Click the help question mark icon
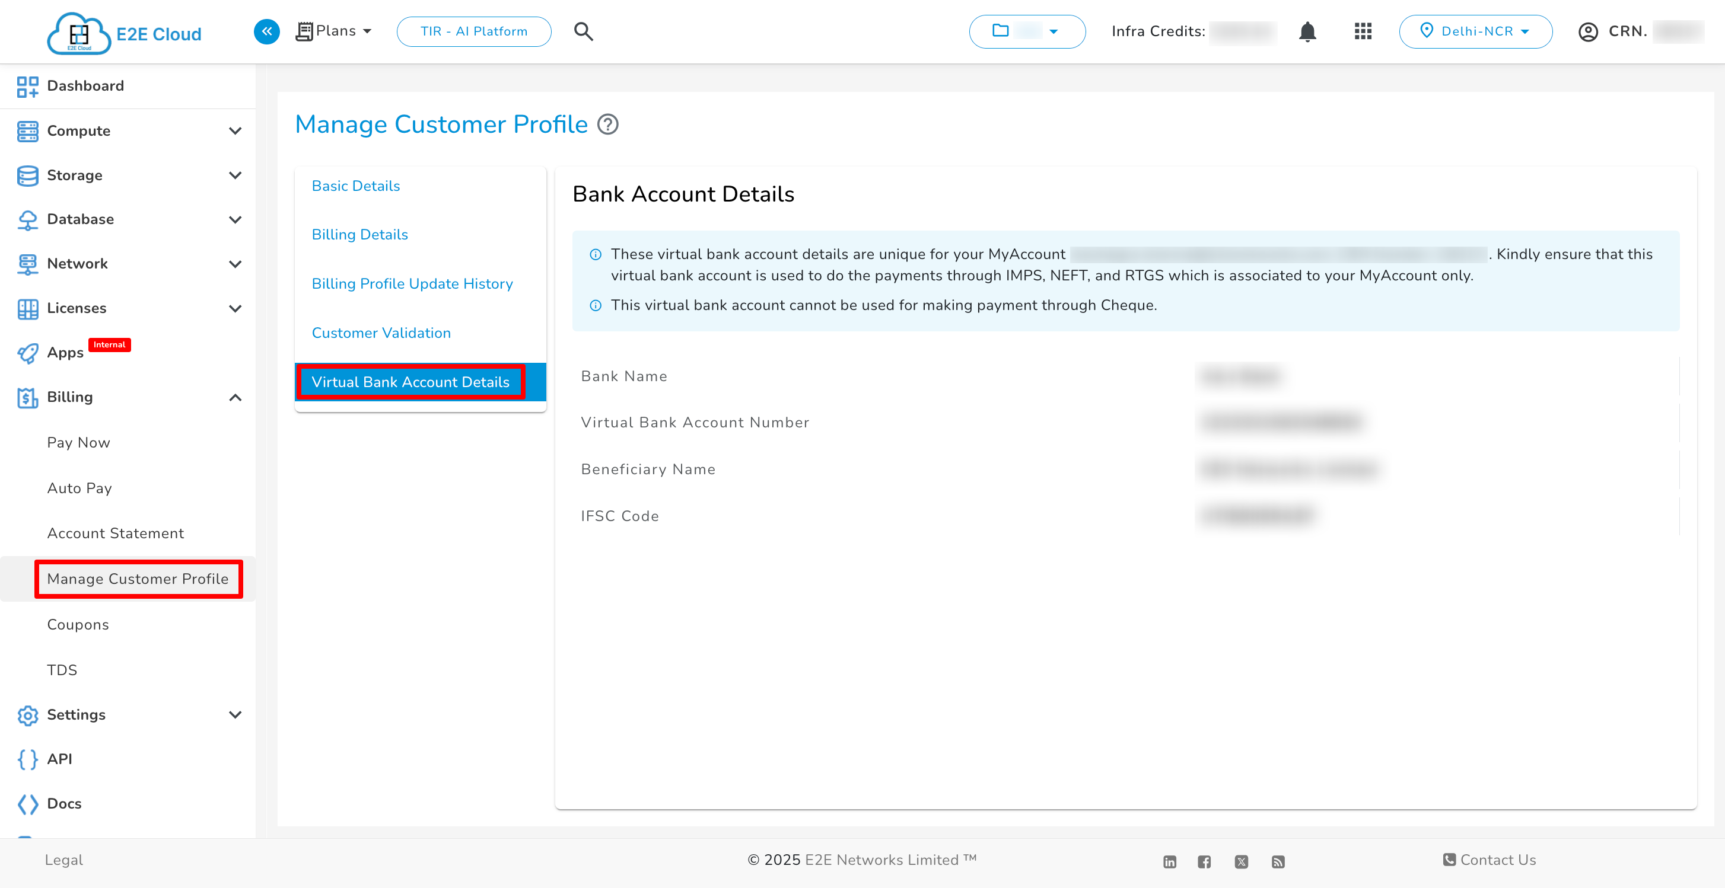 [607, 124]
